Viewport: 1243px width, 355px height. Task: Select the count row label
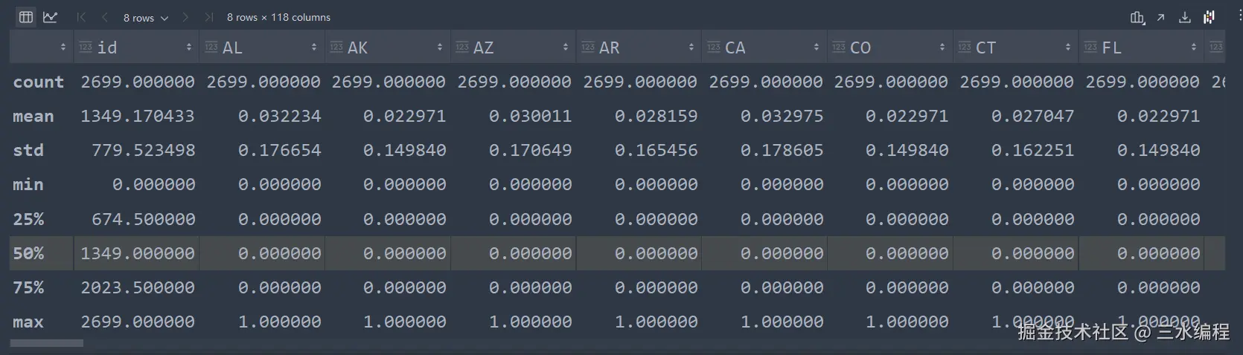coord(39,82)
